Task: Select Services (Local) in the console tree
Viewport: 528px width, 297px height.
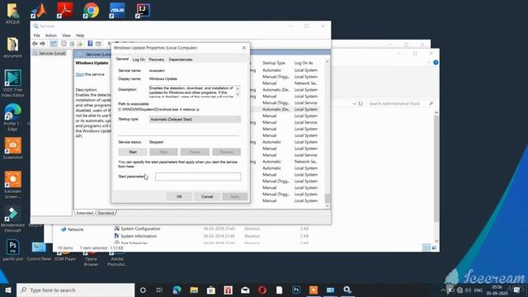Action: click(x=49, y=54)
